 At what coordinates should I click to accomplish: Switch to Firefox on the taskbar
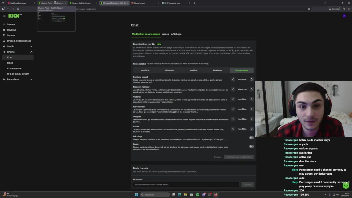coord(216,195)
